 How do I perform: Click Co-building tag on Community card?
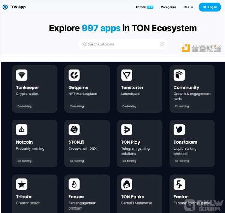(x=182, y=106)
